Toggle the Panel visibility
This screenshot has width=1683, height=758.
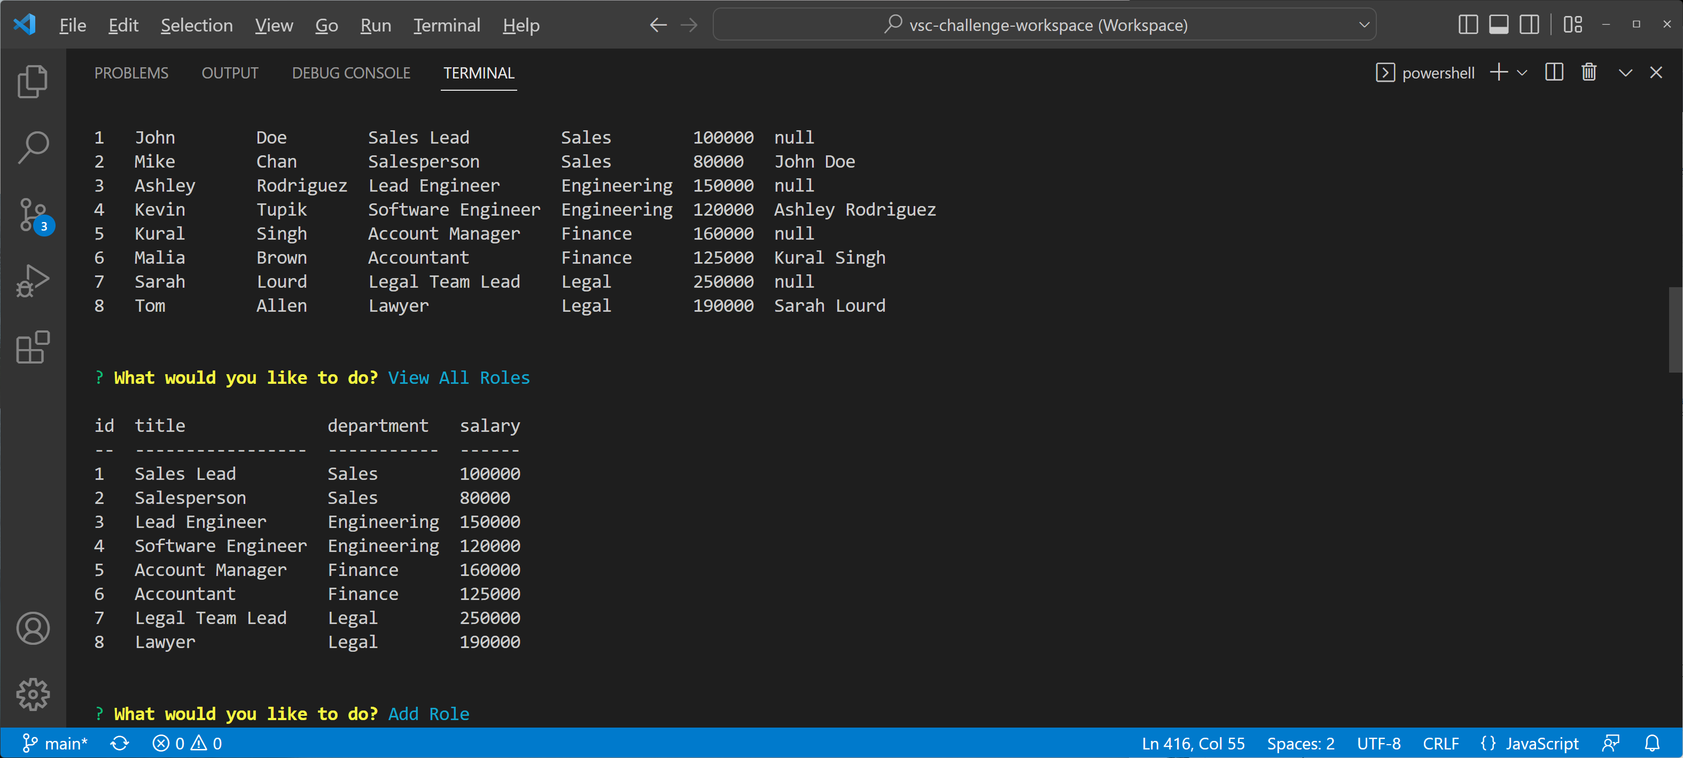point(1499,24)
